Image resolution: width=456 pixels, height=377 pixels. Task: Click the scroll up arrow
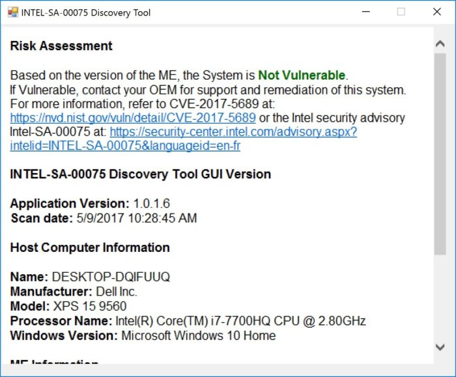[x=440, y=44]
